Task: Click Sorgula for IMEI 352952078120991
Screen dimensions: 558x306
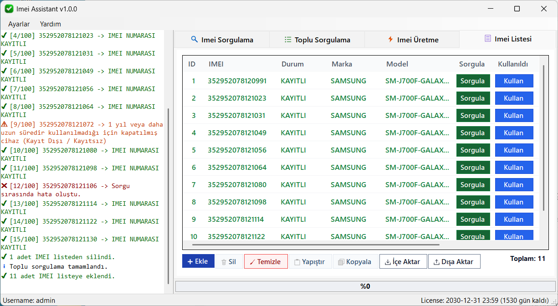Action: (473, 81)
